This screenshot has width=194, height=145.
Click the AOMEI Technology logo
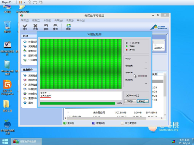pos(159,27)
